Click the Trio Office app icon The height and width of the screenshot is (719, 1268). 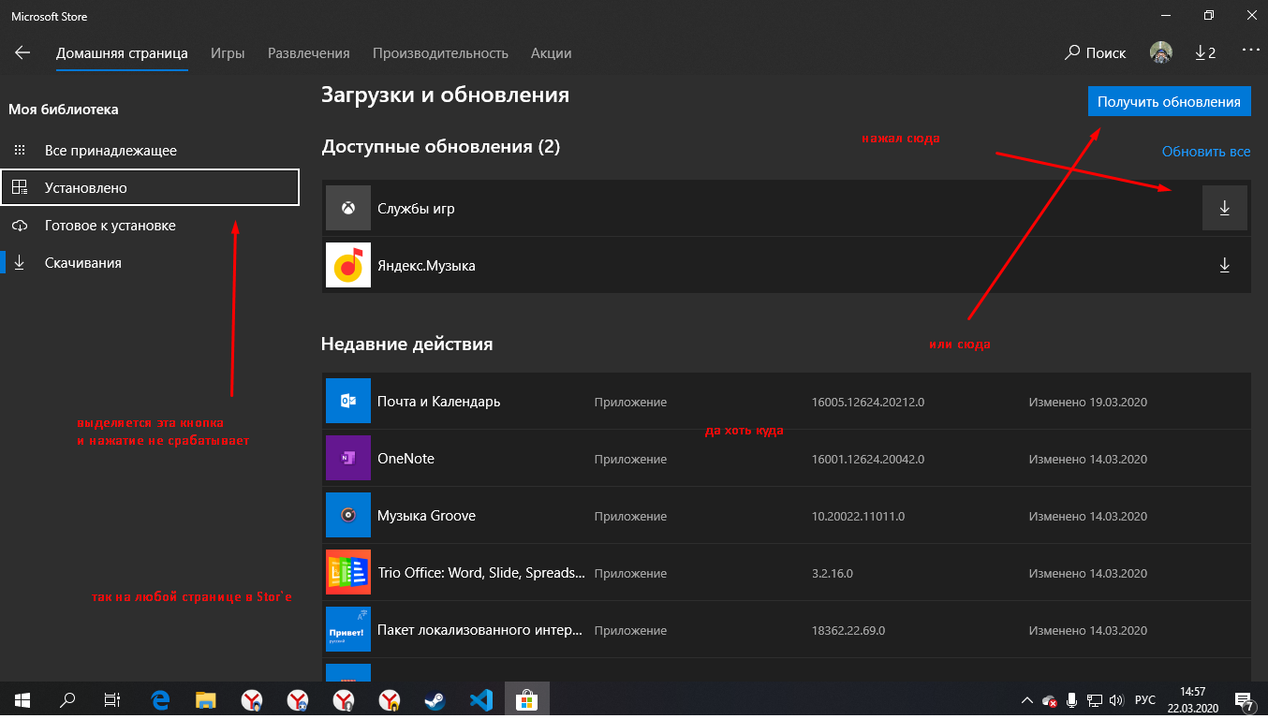click(x=348, y=573)
